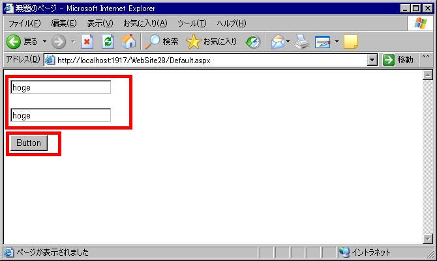
Task: Click the yellow note Discuss icon
Action: [351, 42]
